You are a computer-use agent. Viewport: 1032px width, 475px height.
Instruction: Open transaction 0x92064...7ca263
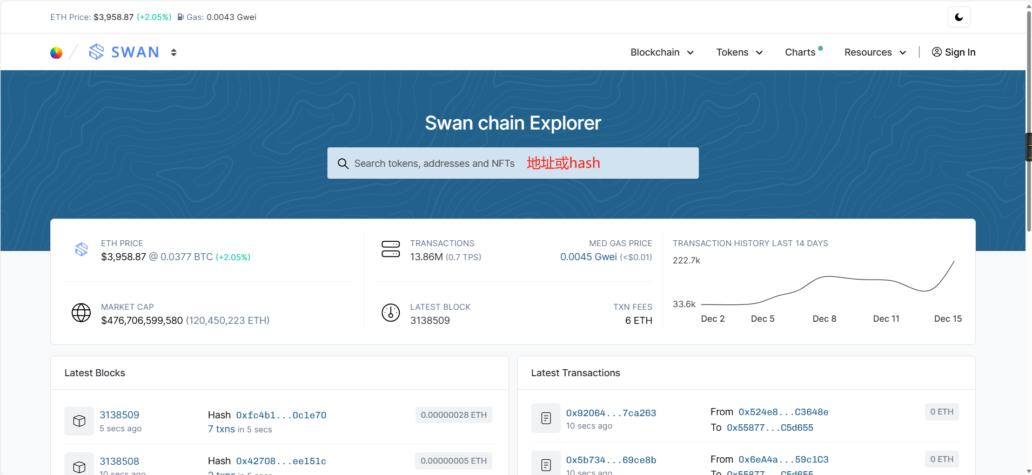coord(611,413)
